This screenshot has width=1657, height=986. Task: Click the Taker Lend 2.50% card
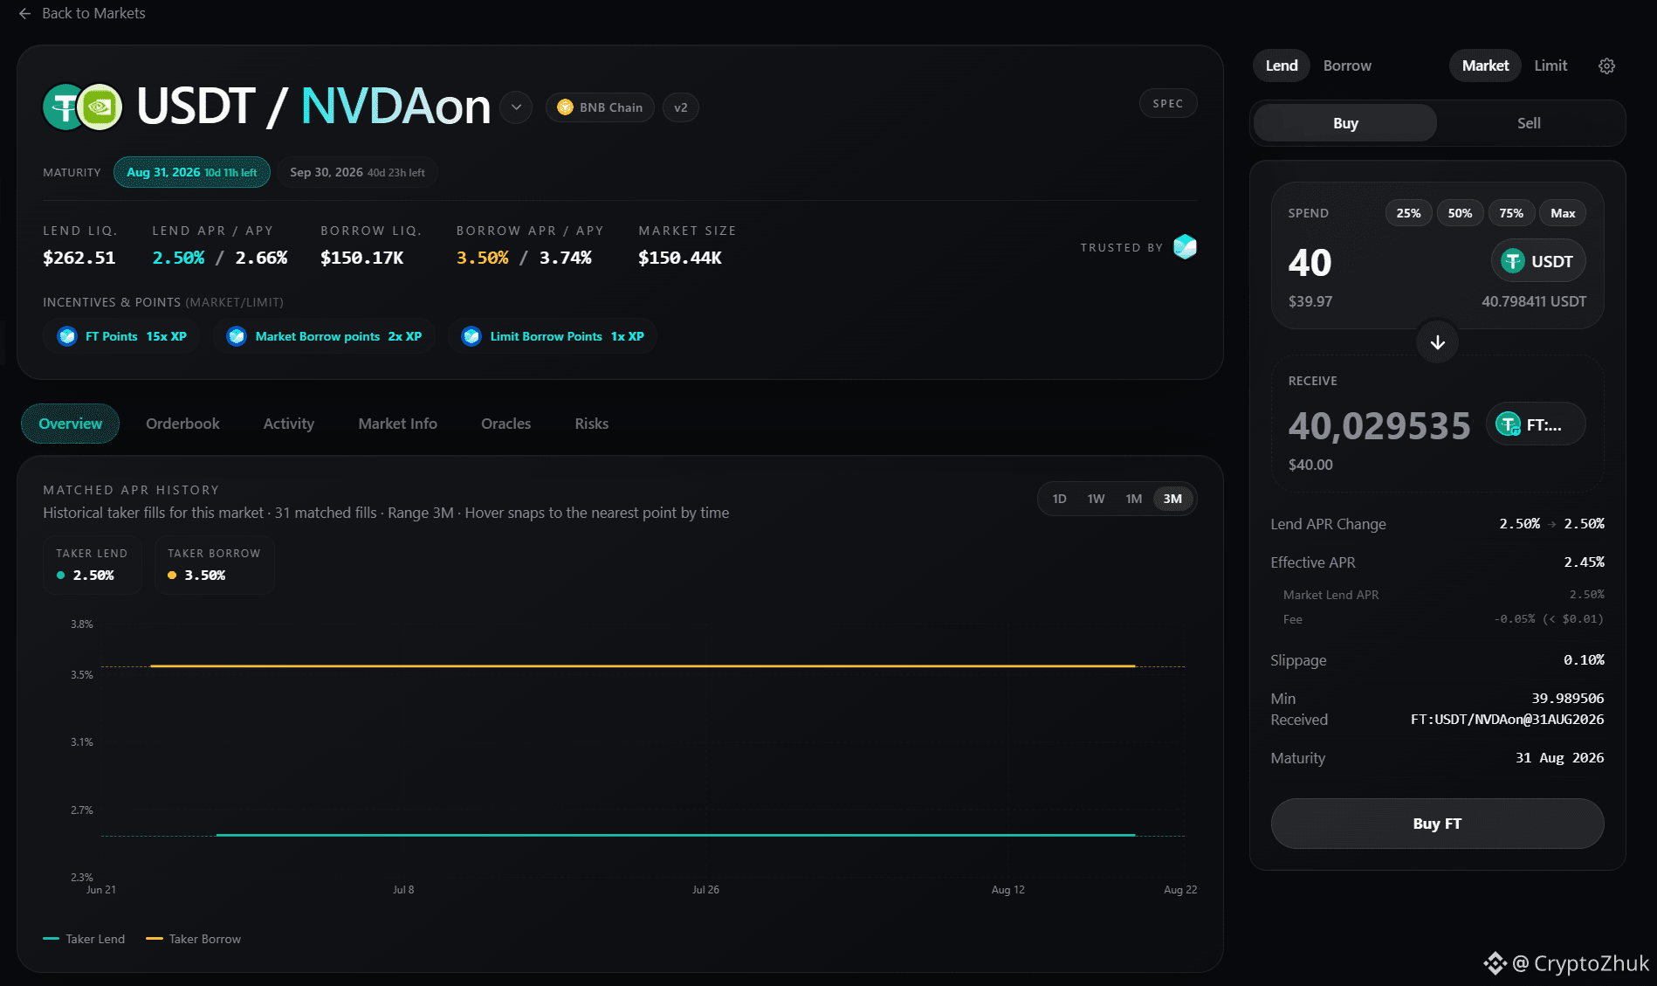[93, 565]
